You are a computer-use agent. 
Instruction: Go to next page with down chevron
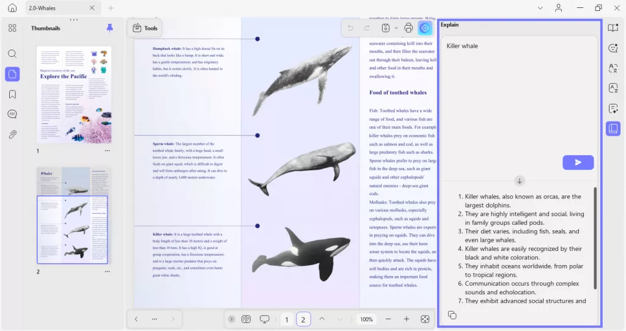[x=340, y=319]
